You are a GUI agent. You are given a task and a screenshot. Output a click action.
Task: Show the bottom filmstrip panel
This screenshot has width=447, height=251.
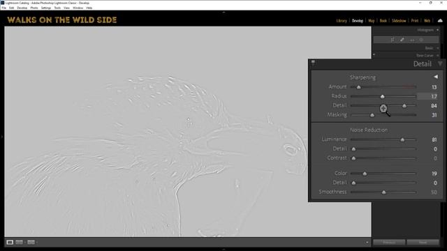(223, 250)
